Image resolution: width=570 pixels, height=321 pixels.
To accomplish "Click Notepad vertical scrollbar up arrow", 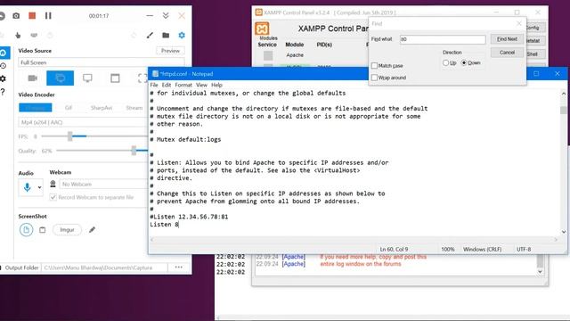I will point(564,94).
